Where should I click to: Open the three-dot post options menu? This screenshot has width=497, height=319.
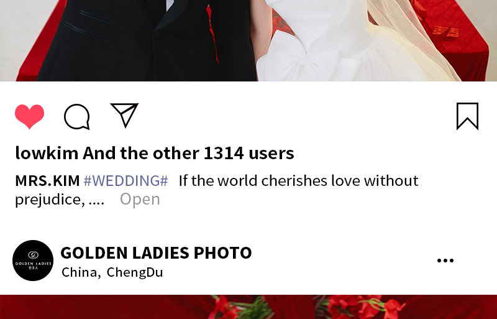[445, 261]
